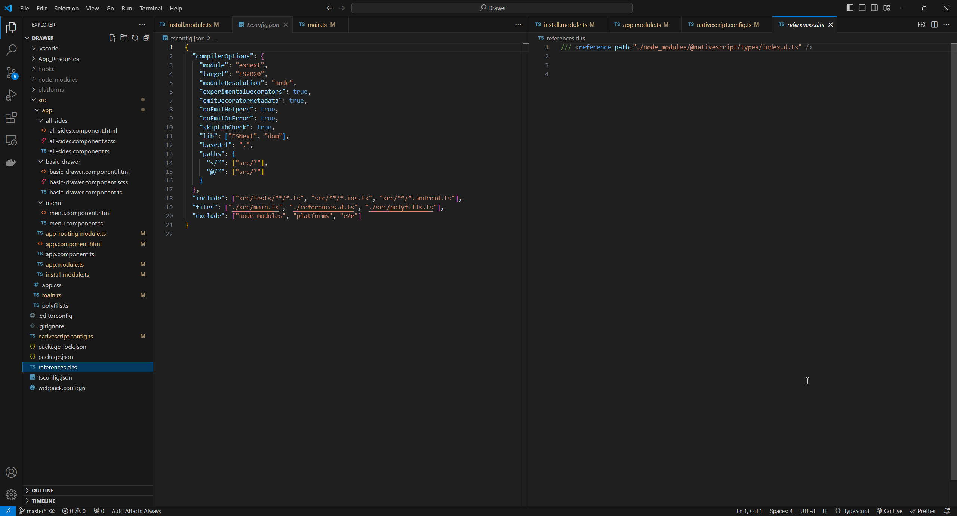The height and width of the screenshot is (516, 957).
Task: Refresh the explorer file tree
Action: (x=135, y=38)
